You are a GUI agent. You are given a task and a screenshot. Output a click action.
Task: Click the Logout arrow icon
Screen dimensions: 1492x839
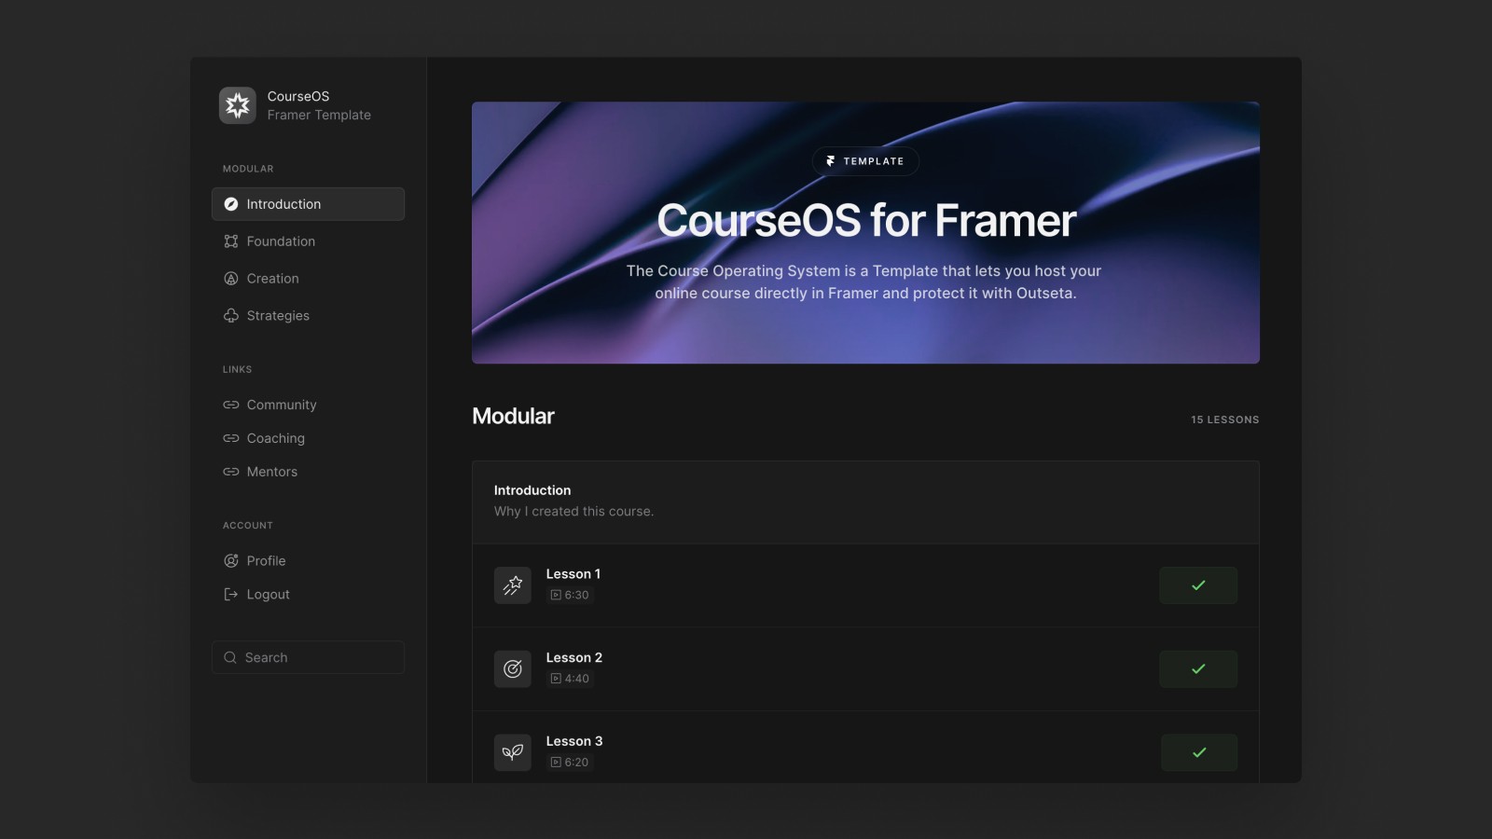point(231,595)
